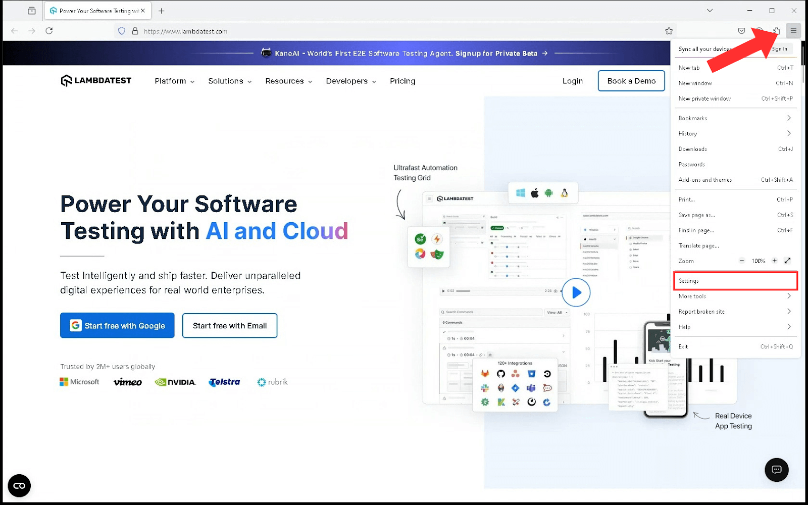Click Start free with Google
808x505 pixels.
[117, 325]
